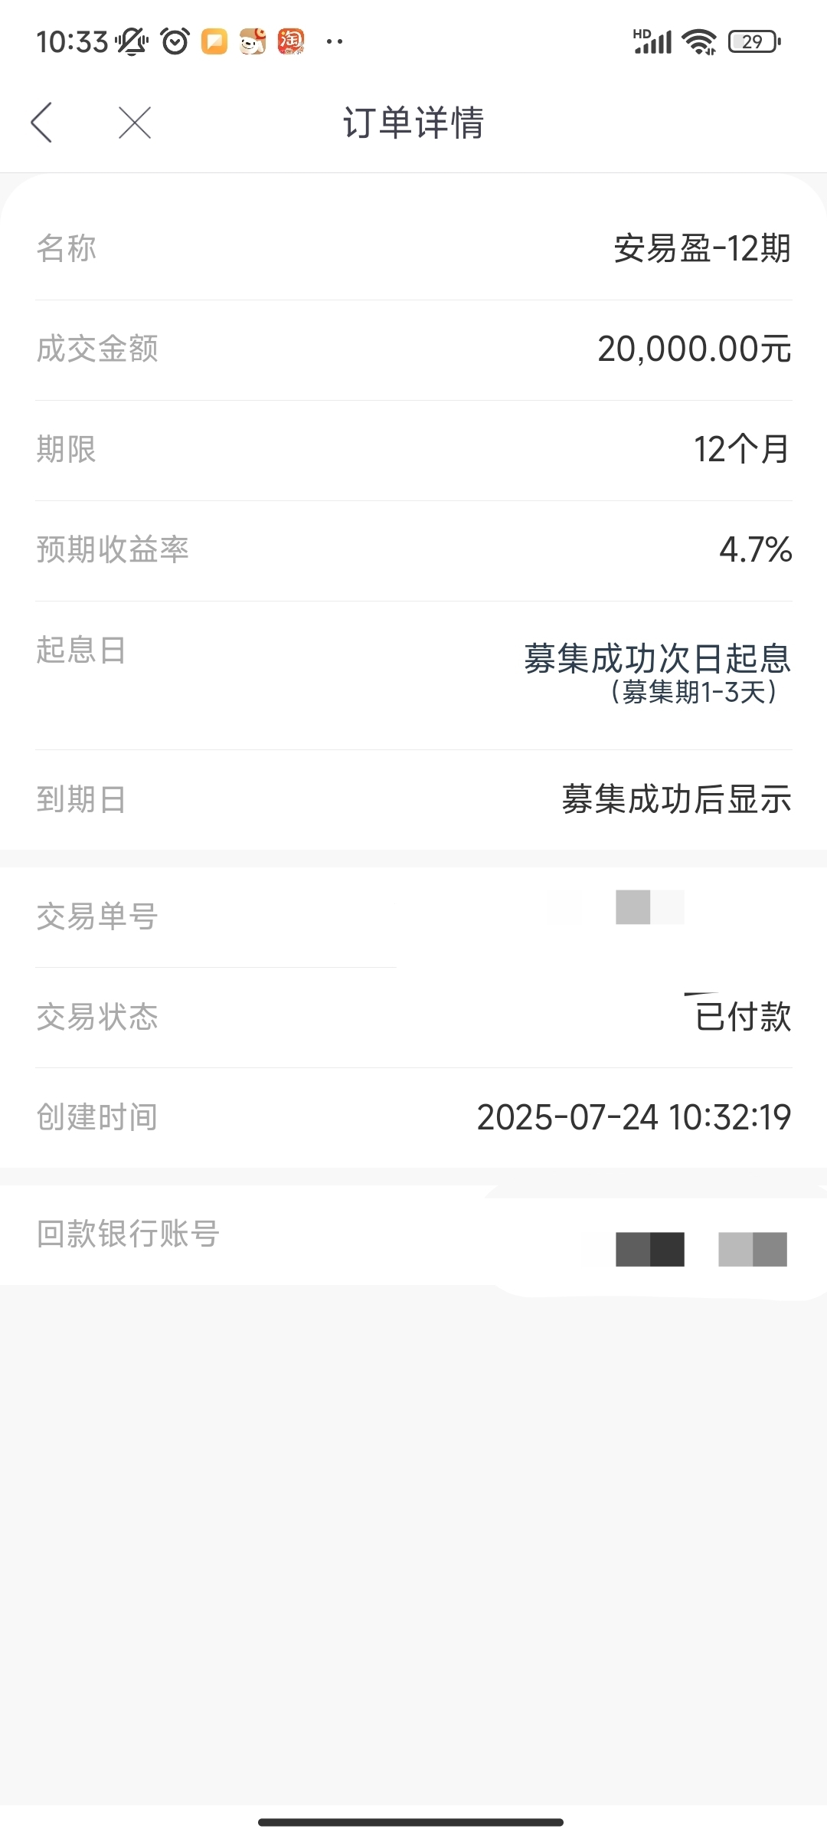
Task: Tap the 到期日 募集成功后显示 row
Action: click(x=413, y=799)
